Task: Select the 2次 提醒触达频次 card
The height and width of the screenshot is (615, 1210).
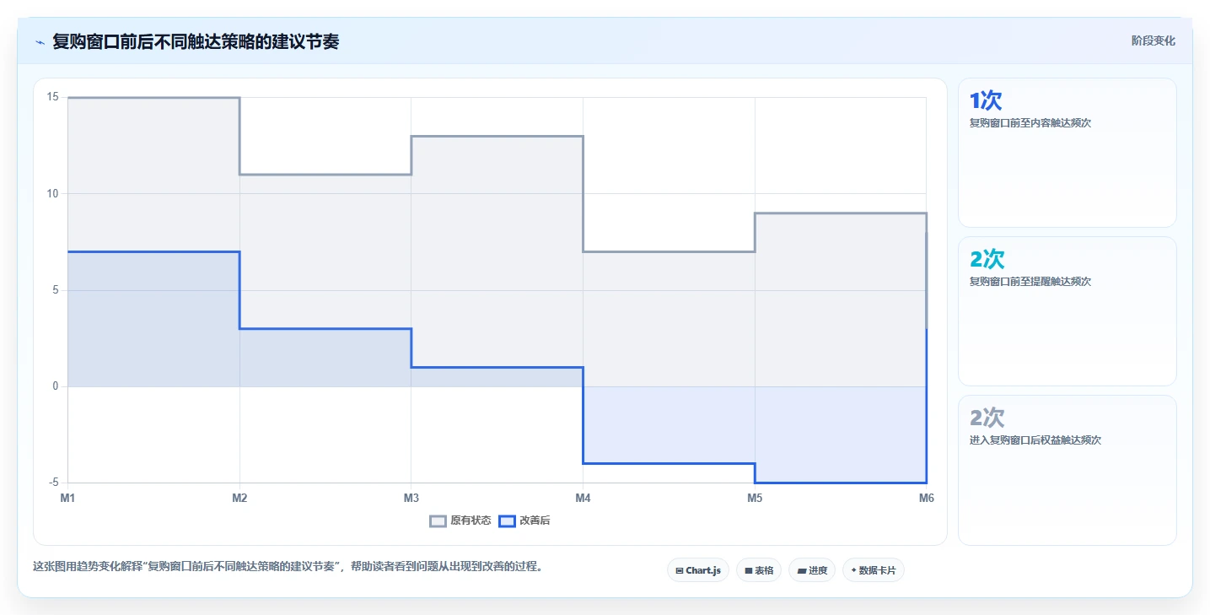Action: (x=1067, y=311)
